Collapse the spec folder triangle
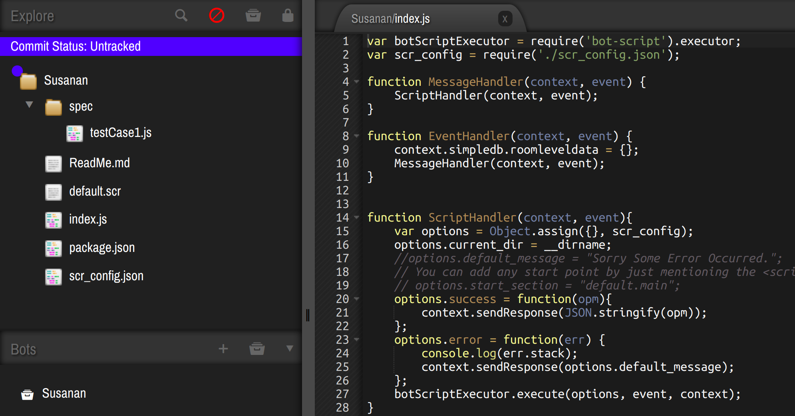Viewport: 795px width, 416px height. [29, 105]
